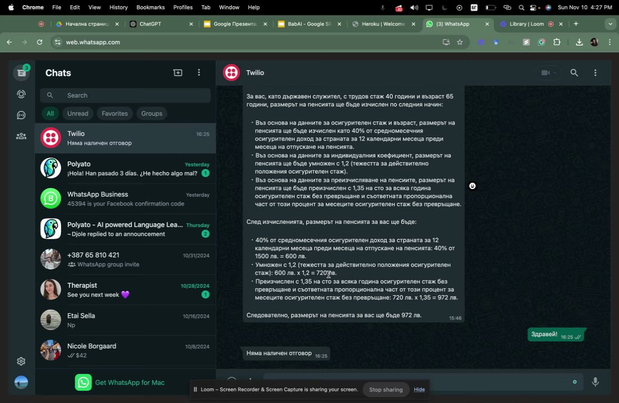Screen dimensions: 619x403
Task: Close the ChatGPT tab
Action: (191, 24)
